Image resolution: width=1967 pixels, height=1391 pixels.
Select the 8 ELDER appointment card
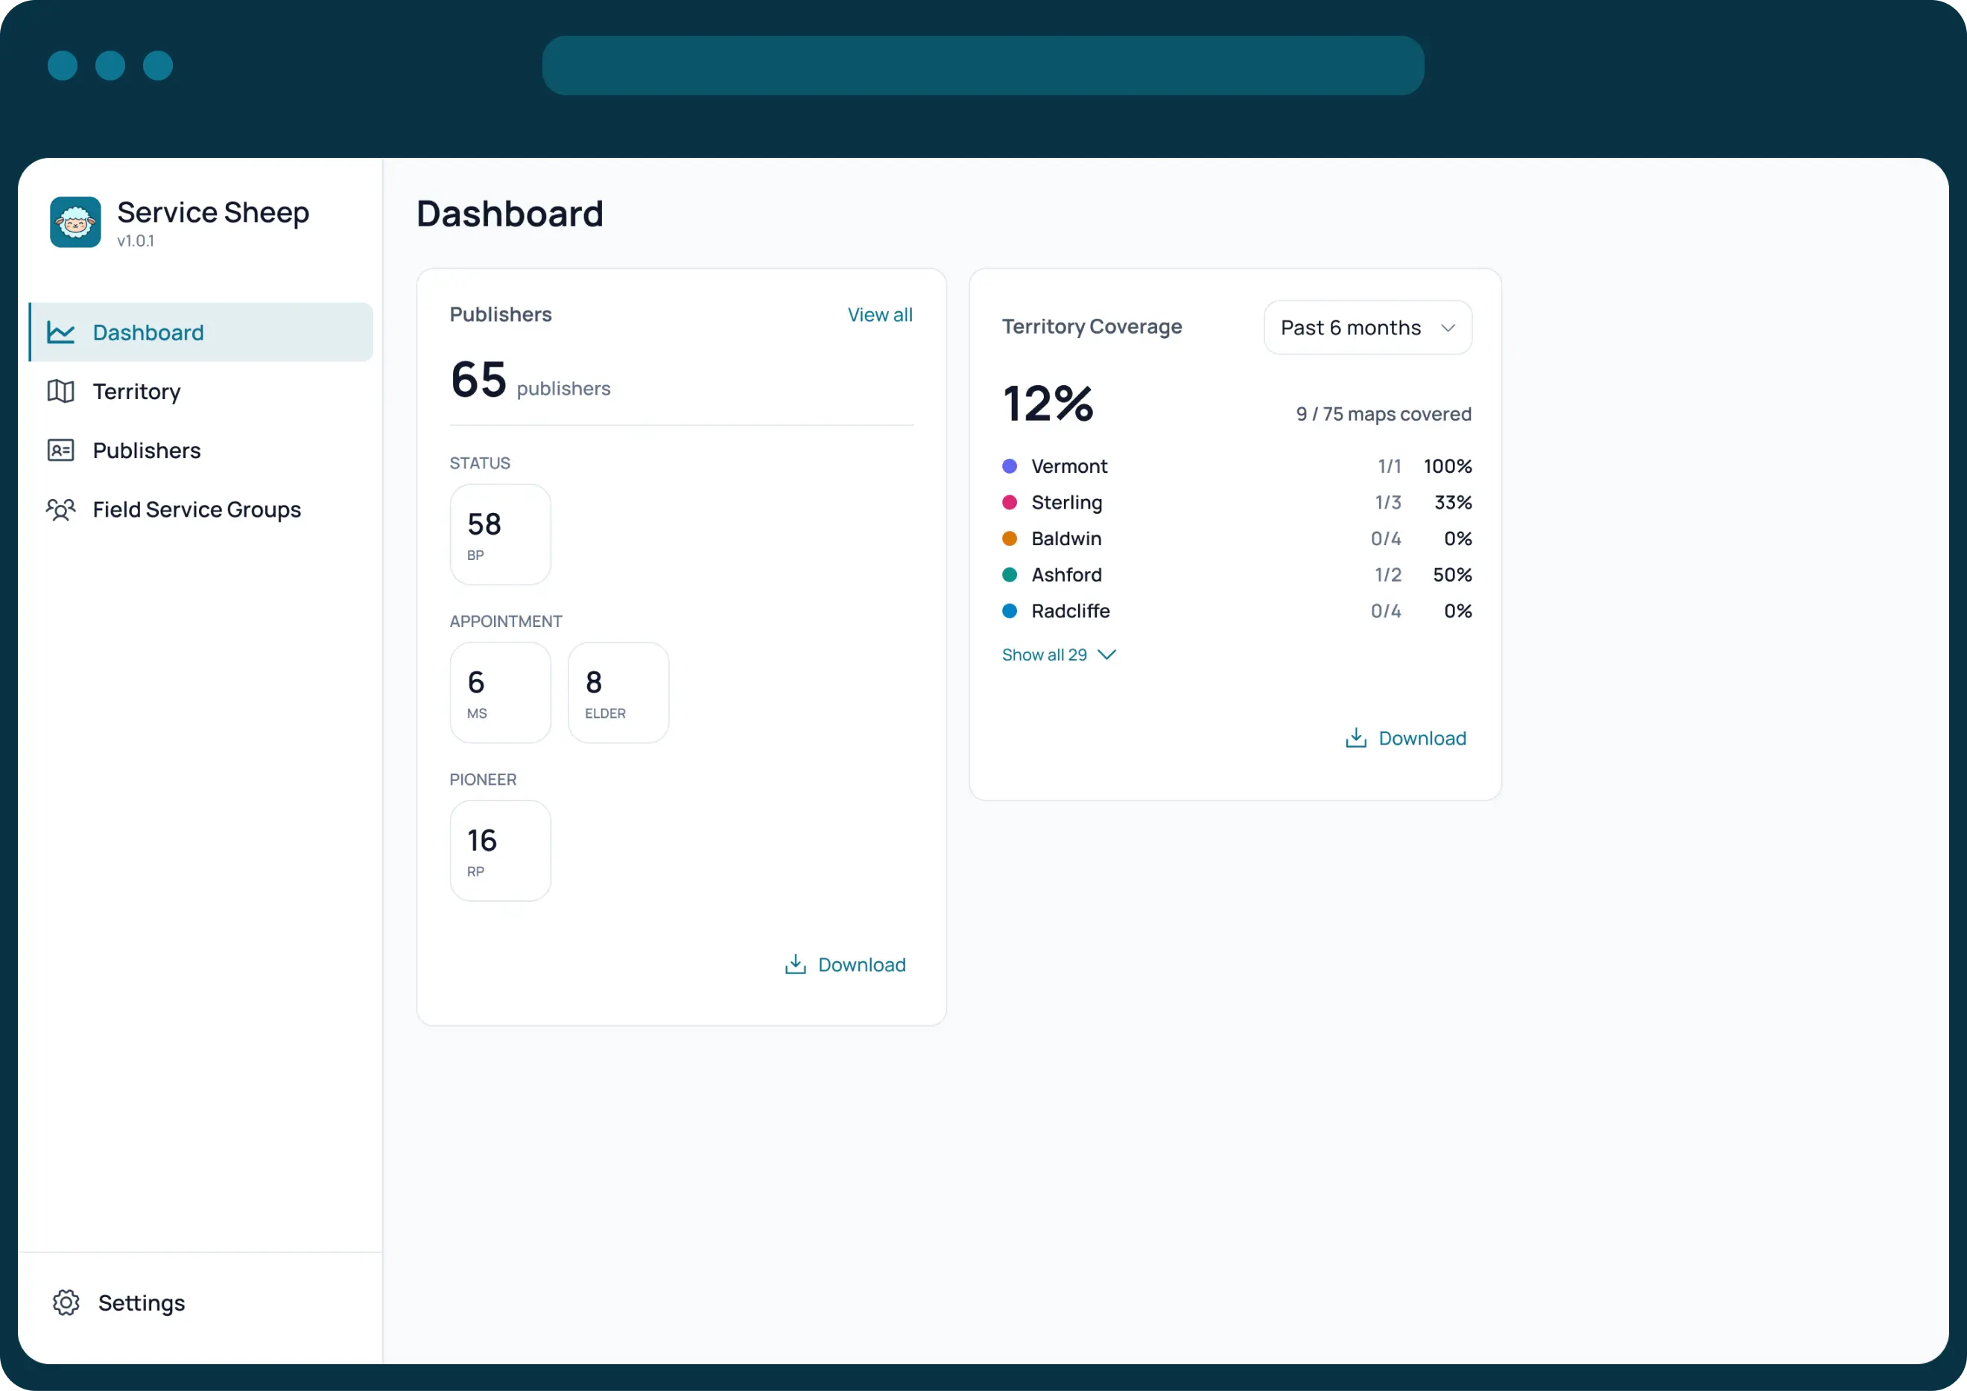[x=619, y=693]
